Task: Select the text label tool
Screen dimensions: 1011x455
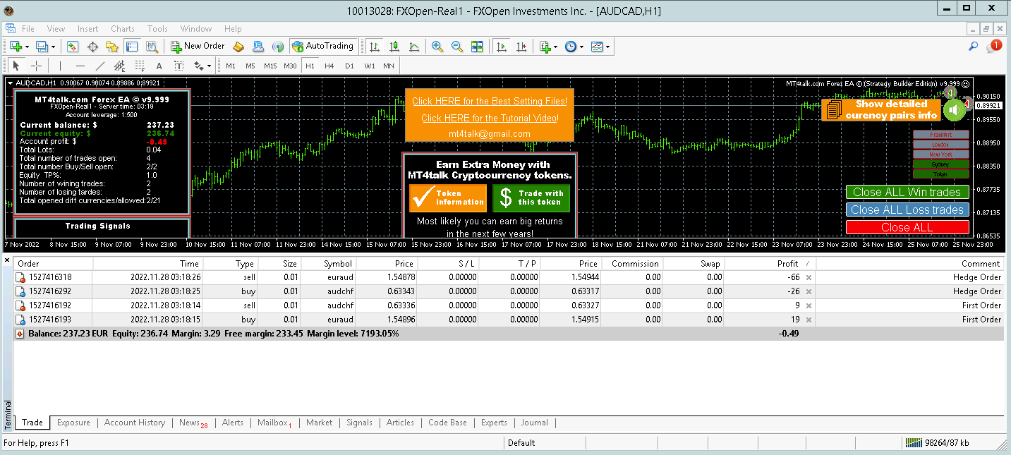Action: point(179,66)
